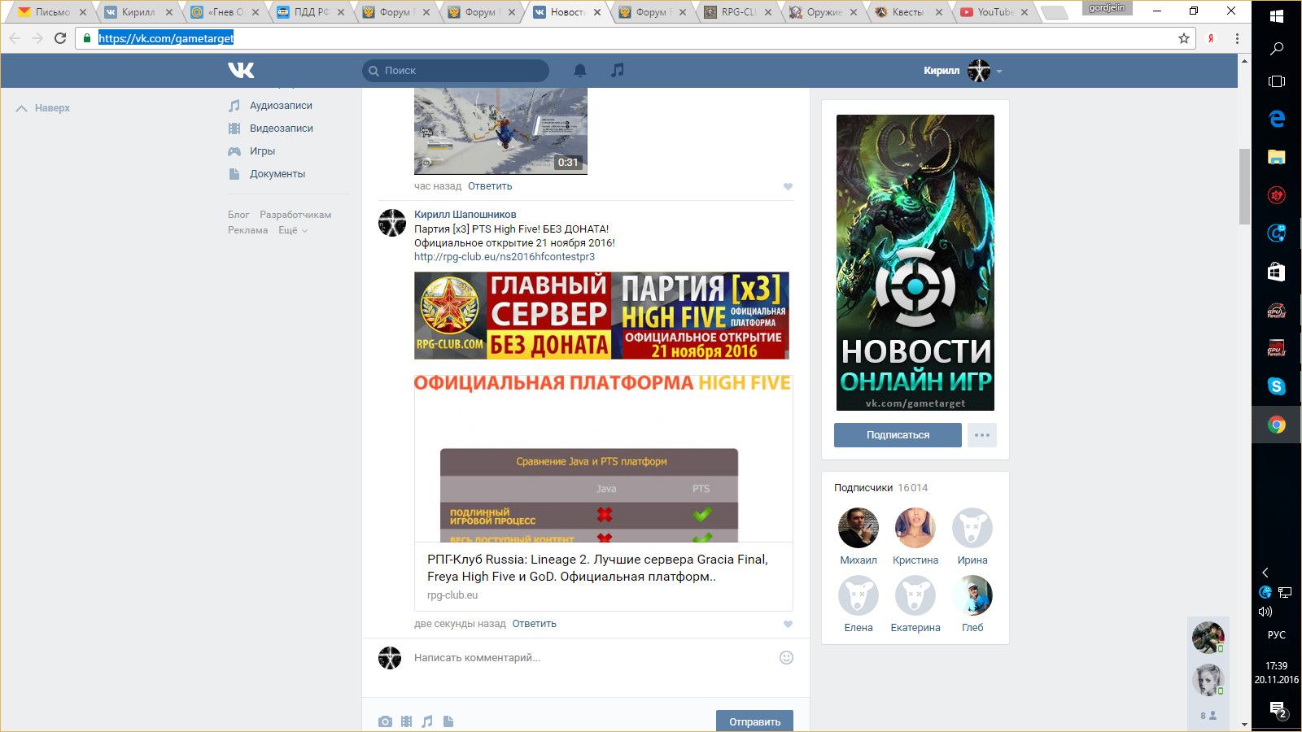This screenshot has width=1302, height=732.
Task: Switch to the RPG-CLUB tab
Action: pyautogui.click(x=739, y=12)
